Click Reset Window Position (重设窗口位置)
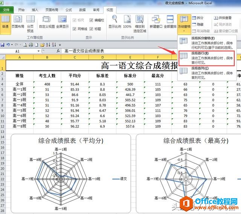 tap(226, 31)
